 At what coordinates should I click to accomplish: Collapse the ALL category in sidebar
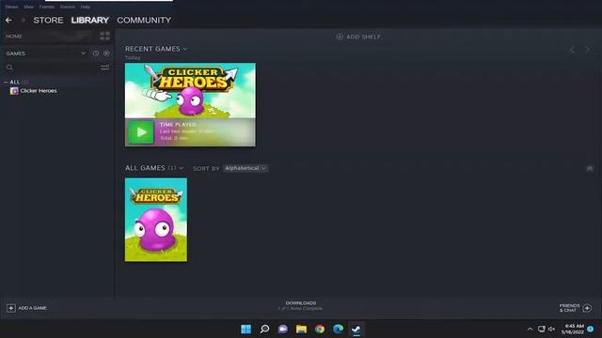[x=6, y=82]
